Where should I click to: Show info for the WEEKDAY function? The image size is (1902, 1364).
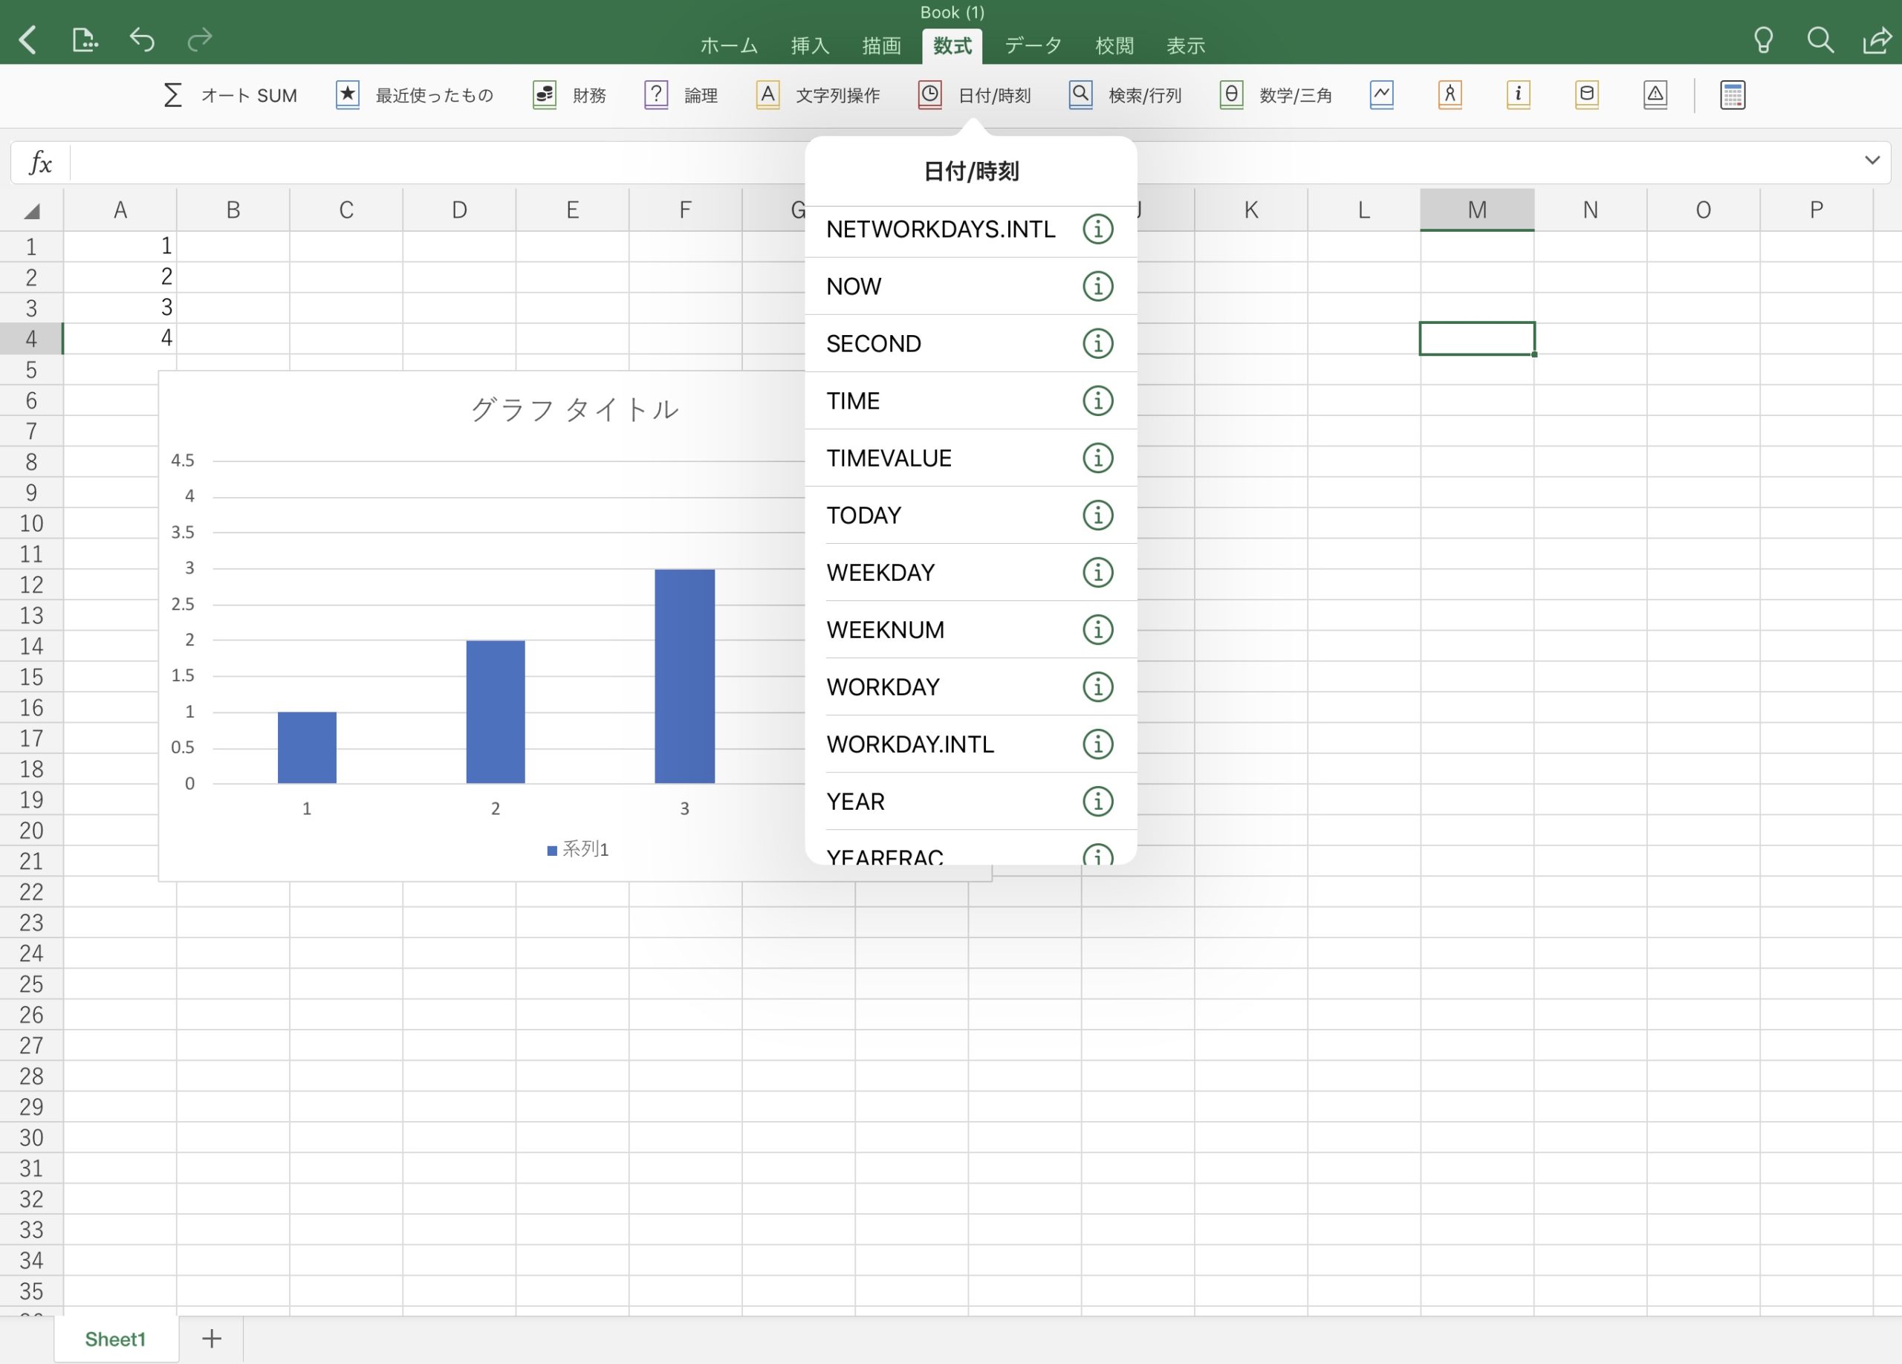click(1098, 573)
